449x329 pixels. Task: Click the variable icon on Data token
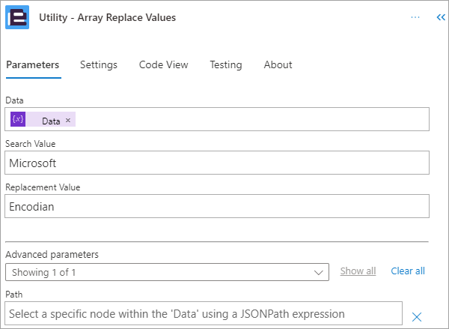click(x=18, y=119)
